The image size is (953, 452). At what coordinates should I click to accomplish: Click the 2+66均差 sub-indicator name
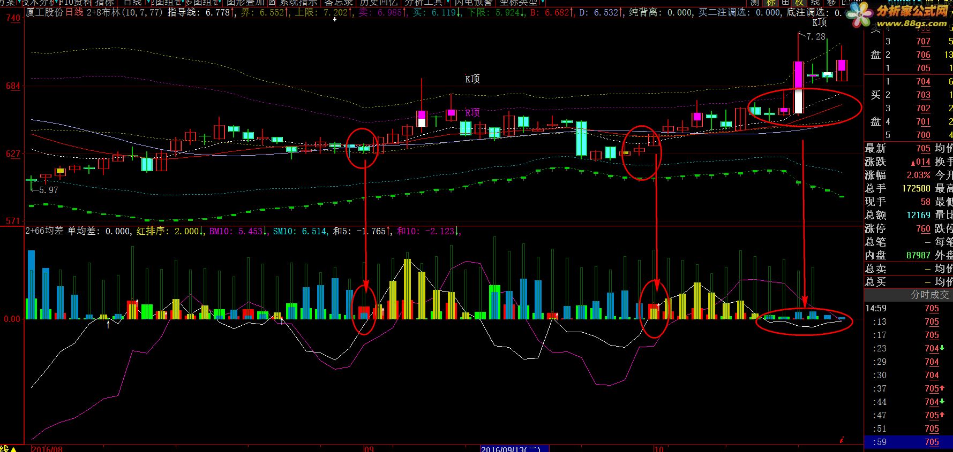tap(44, 231)
